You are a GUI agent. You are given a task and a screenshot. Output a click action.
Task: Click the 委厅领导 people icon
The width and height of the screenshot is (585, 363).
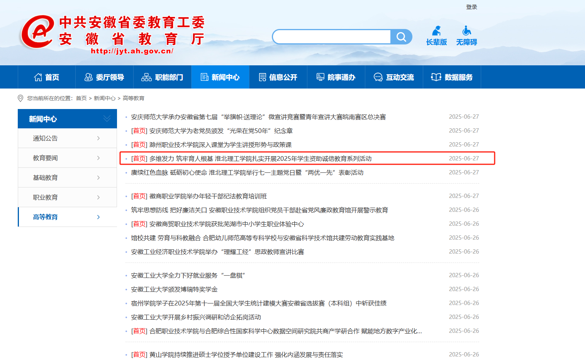pos(88,77)
